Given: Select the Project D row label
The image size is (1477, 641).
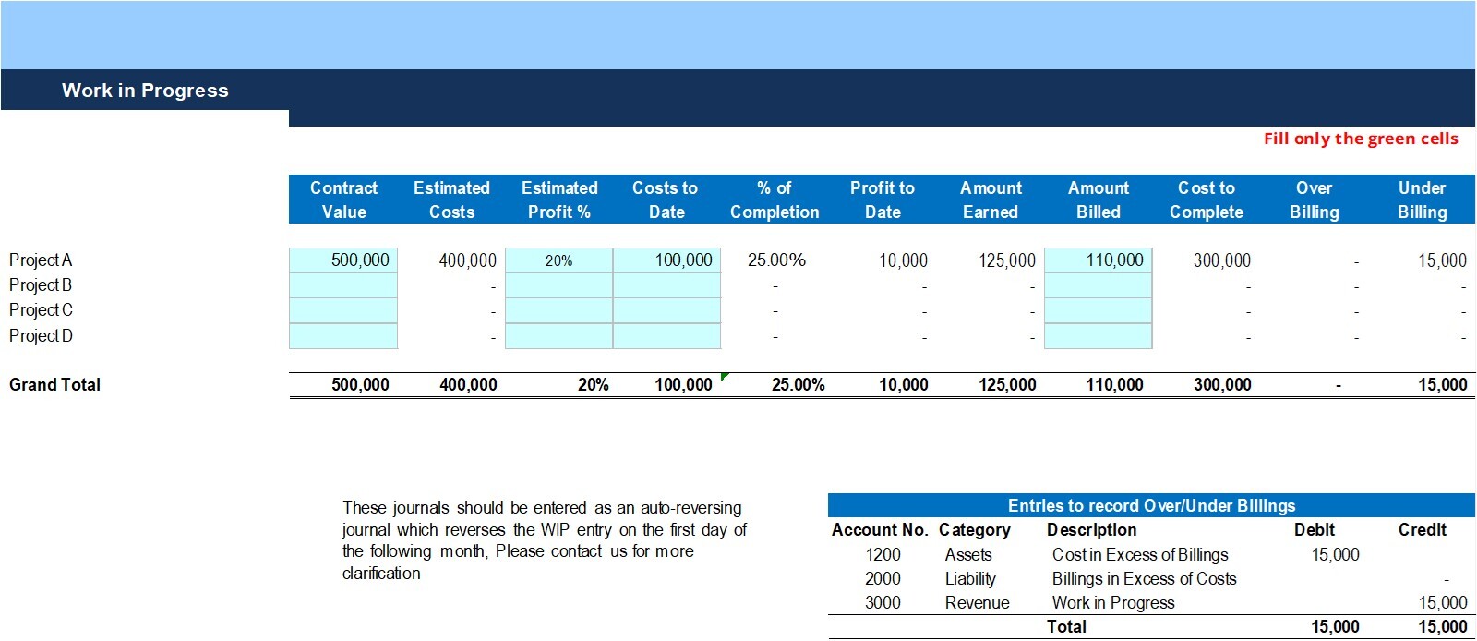Looking at the screenshot, I should 41,336.
